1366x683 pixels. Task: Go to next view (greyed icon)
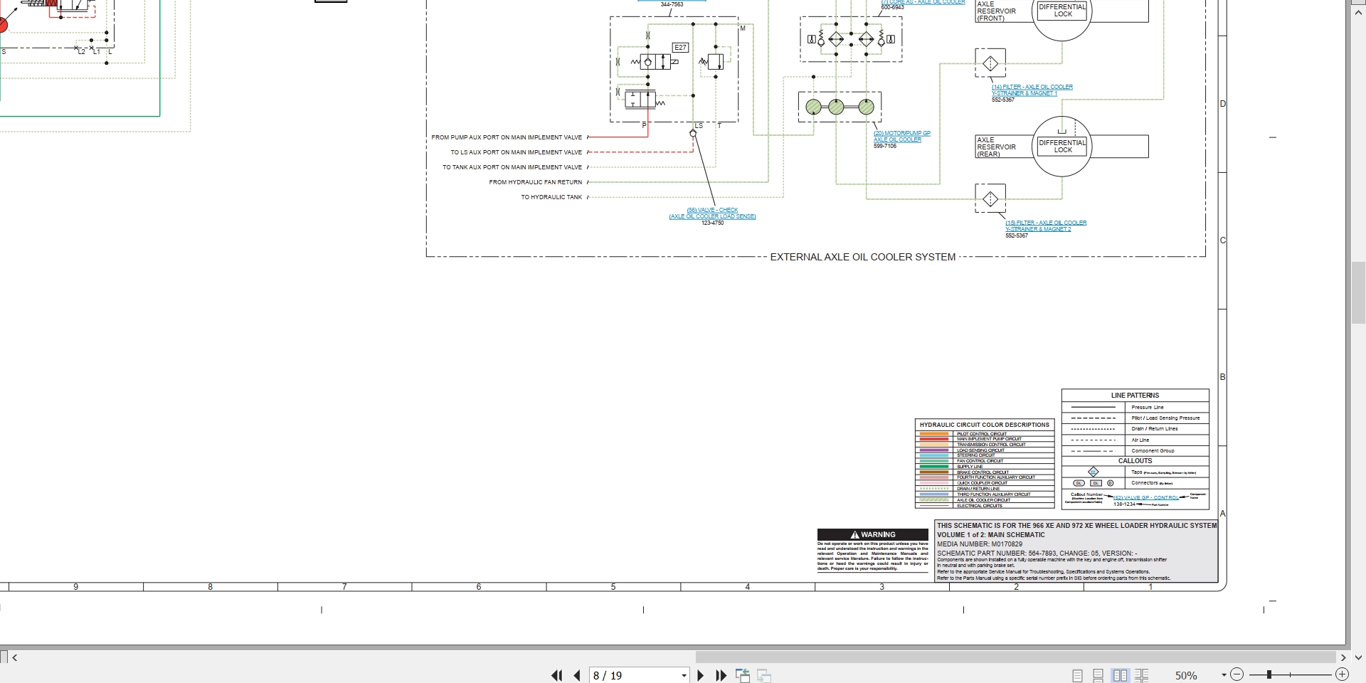[x=764, y=675]
